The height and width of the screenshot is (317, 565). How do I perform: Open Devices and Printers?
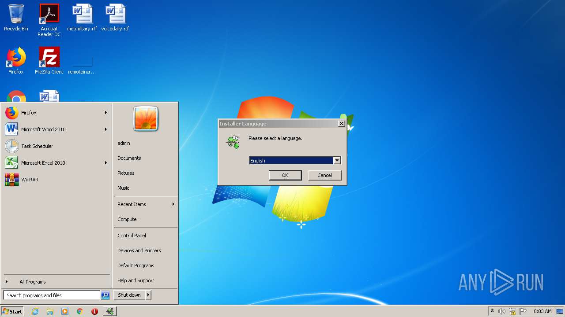coord(139,251)
